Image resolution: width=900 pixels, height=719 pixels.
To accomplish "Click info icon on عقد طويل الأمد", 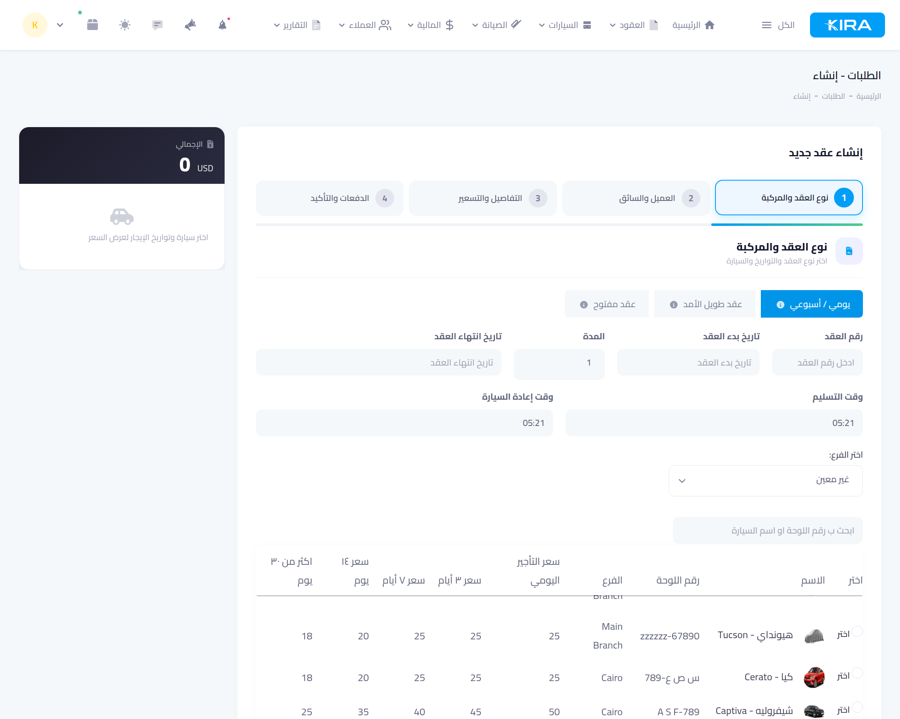I will tap(673, 304).
